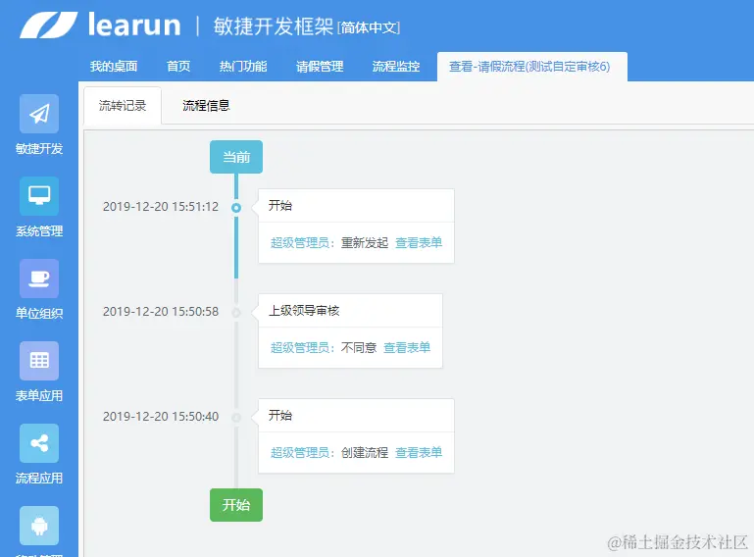Click the 不同意 status text
The width and height of the screenshot is (754, 557).
[359, 347]
